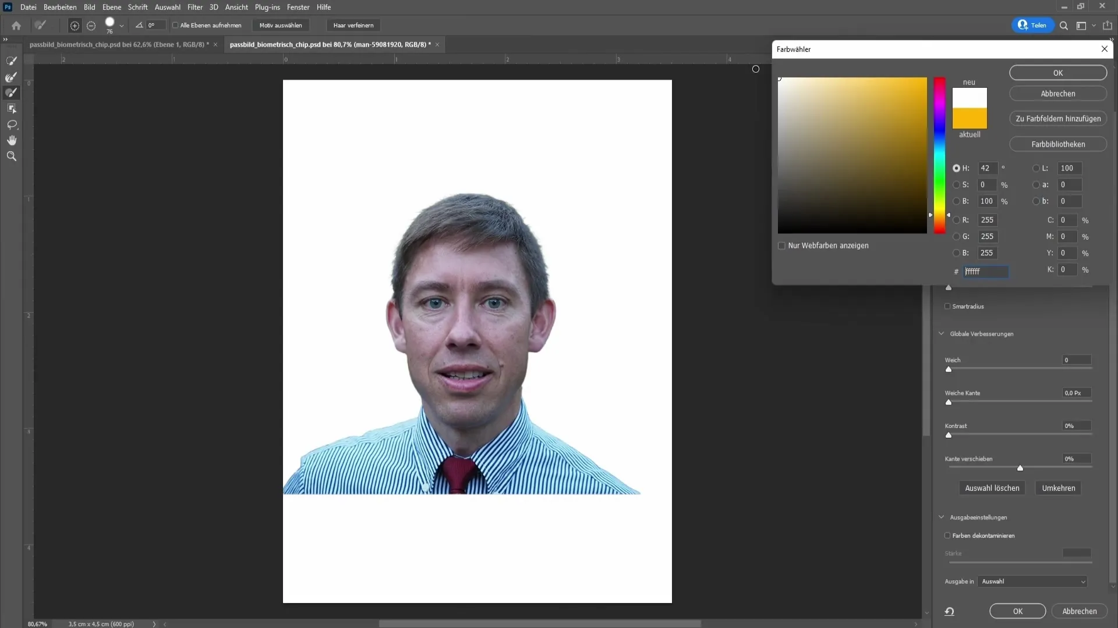Click Motiv auswählen button
1118x628 pixels.
pyautogui.click(x=281, y=26)
